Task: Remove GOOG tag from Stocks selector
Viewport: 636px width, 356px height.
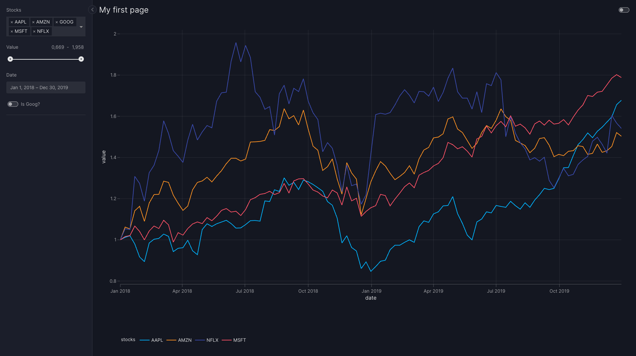Action: [57, 22]
